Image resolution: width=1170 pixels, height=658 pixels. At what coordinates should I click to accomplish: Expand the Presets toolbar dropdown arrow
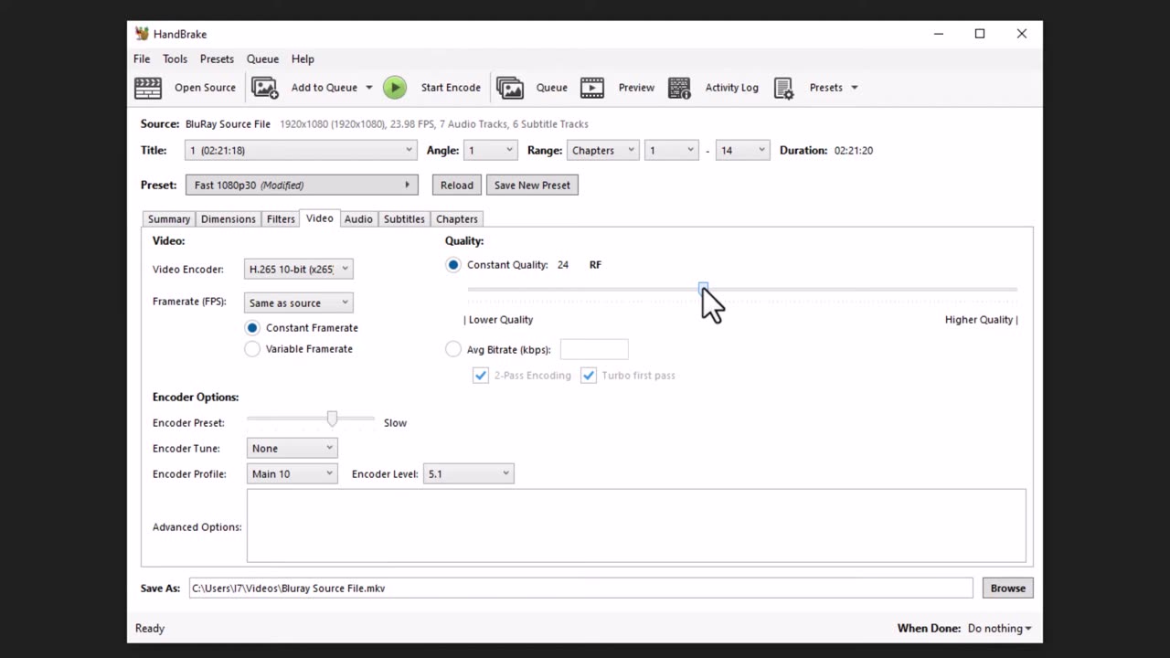point(855,88)
